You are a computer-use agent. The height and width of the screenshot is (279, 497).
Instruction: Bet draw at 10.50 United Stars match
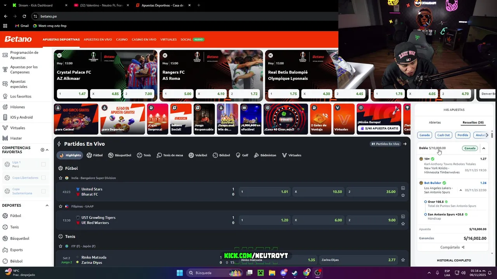[x=318, y=191]
